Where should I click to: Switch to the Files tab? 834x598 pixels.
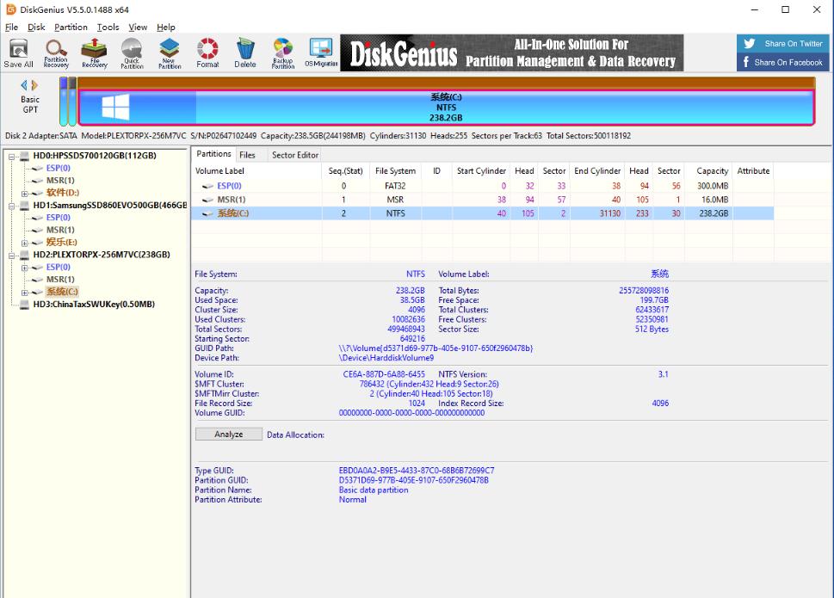pyautogui.click(x=247, y=155)
